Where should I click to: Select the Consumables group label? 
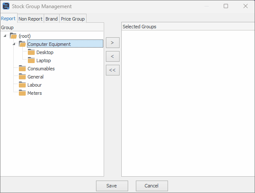click(41, 69)
